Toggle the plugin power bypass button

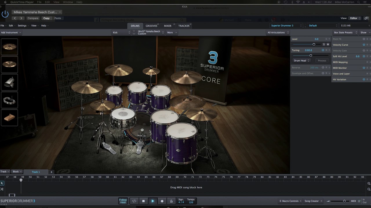[5, 14]
